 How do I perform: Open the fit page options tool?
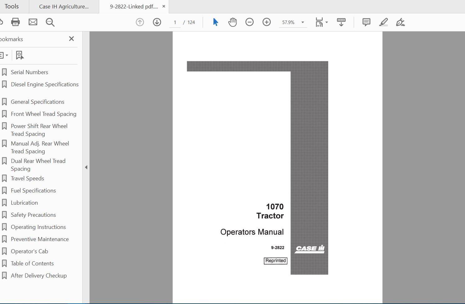pos(319,22)
